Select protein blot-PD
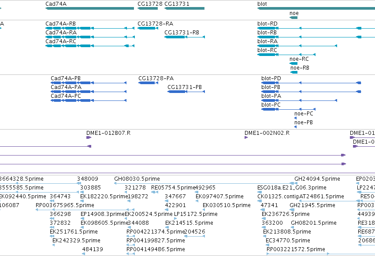The image size is (375, 256). point(311,83)
